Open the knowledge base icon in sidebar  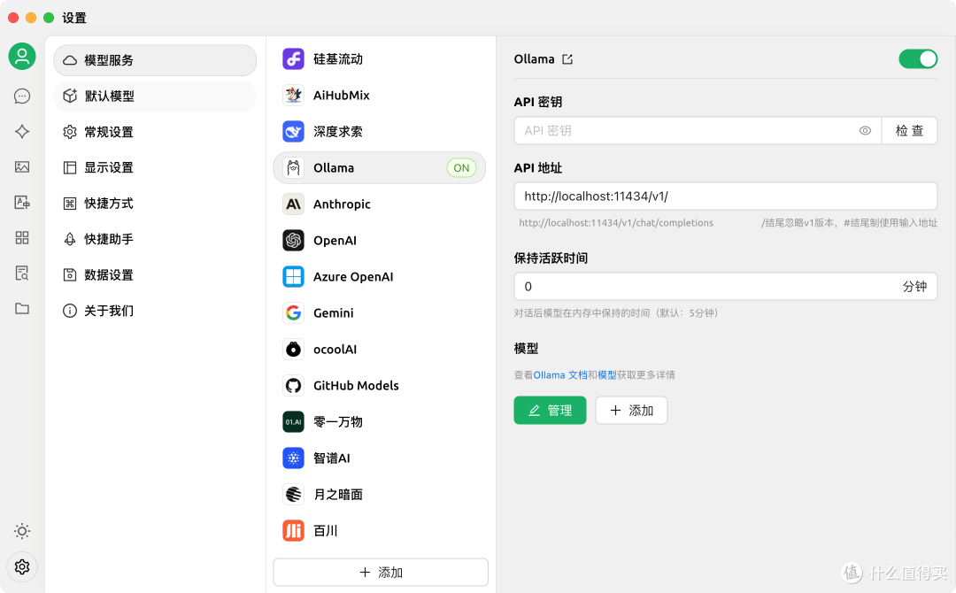click(22, 273)
